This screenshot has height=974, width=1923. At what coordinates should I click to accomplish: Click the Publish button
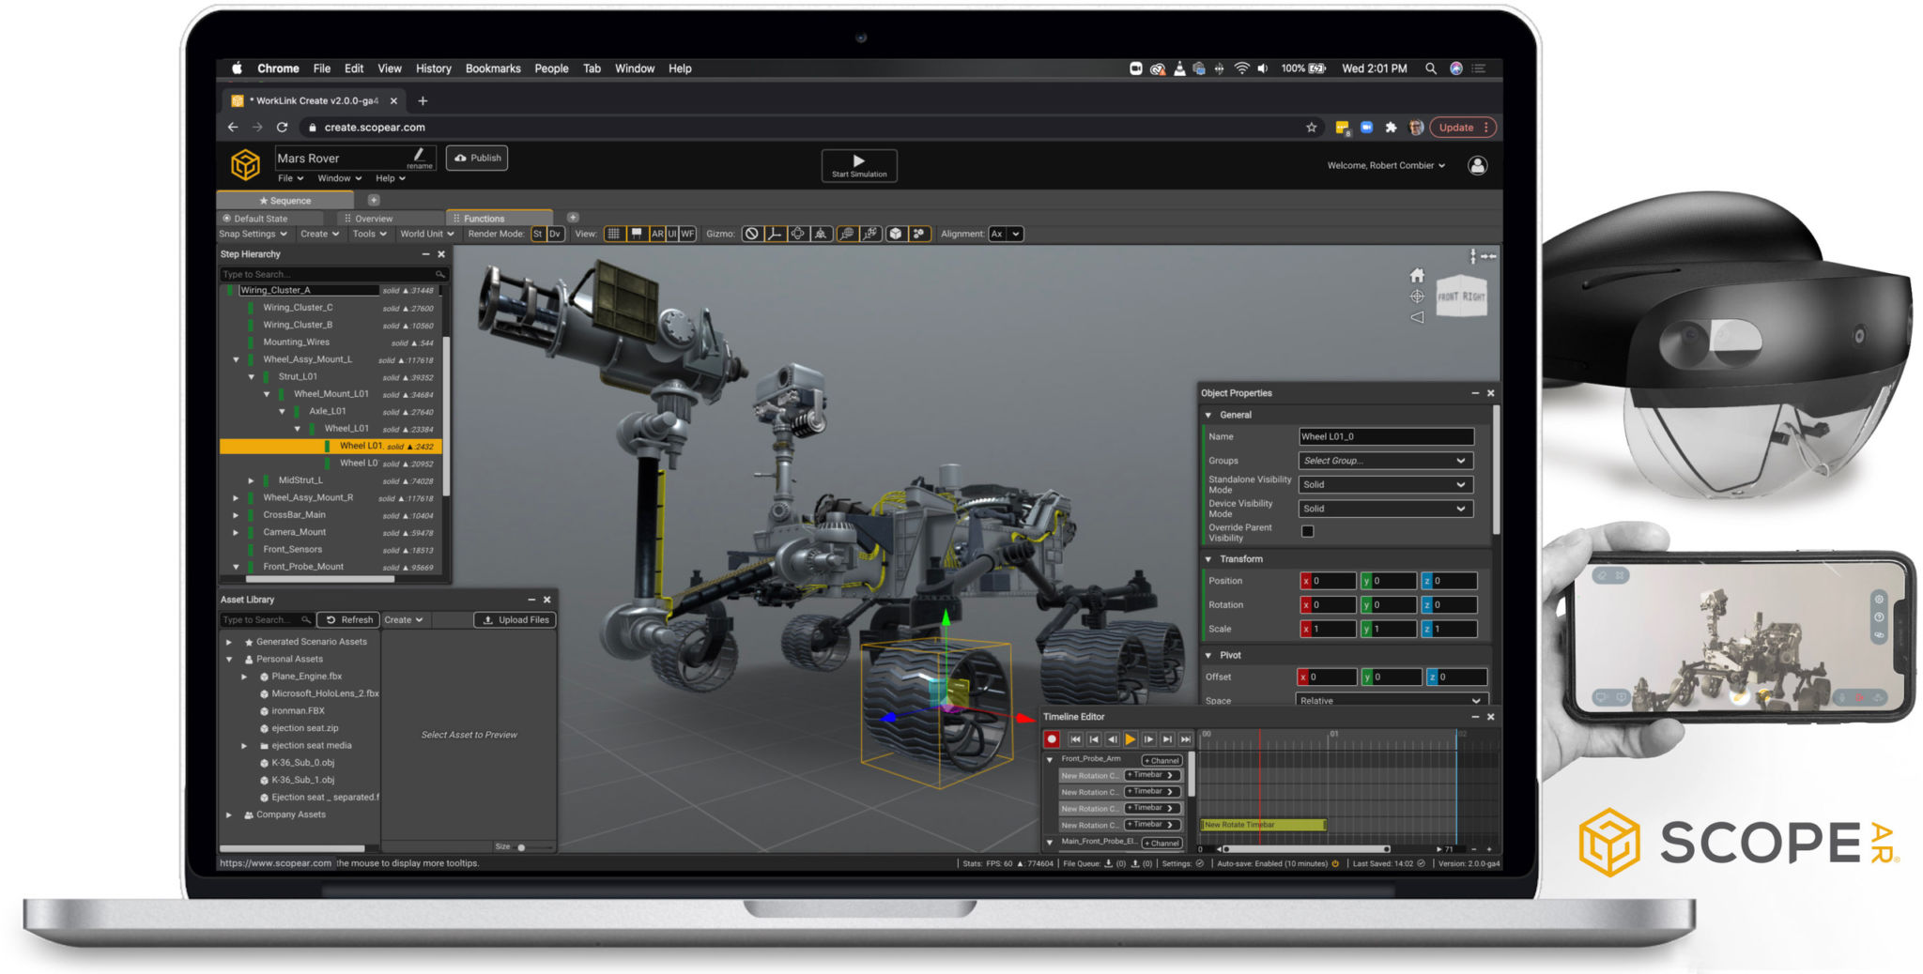(476, 158)
